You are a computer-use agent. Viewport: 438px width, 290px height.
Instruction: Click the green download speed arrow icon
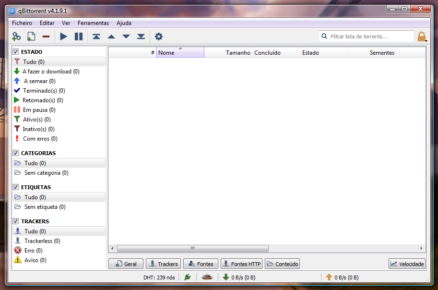225,277
